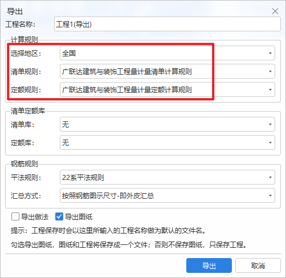Open the 平法规则 dropdown showing 22系平法规则
This screenshot has width=286, height=278.
(x=167, y=177)
